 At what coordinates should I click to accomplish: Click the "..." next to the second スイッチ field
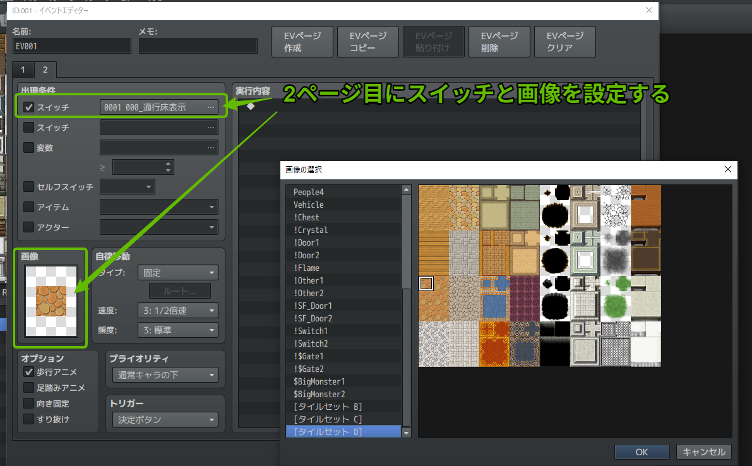tap(212, 127)
